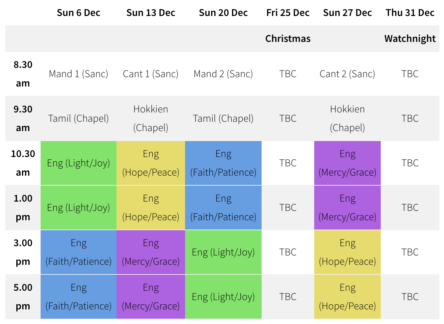Click the Cant 2 (Sanc) cell

pyautogui.click(x=347, y=74)
